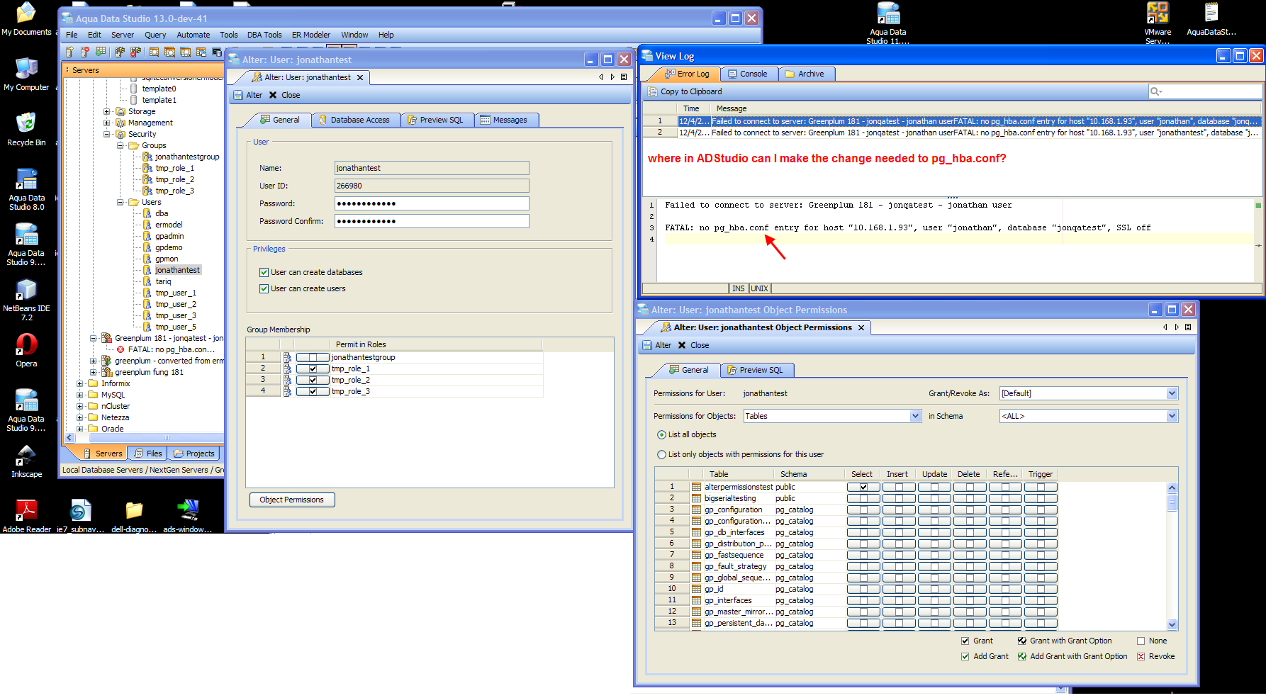This screenshot has height=698, width=1266.
Task: Toggle User can create databases checkbox
Action: pyautogui.click(x=264, y=272)
